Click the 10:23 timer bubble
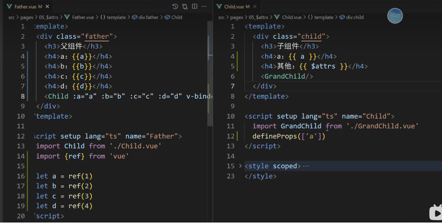 click(x=395, y=16)
